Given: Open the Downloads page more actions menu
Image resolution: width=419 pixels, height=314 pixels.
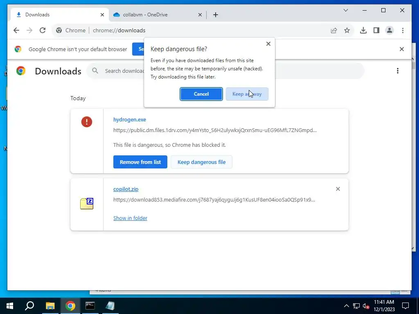Looking at the screenshot, I should pos(398,71).
